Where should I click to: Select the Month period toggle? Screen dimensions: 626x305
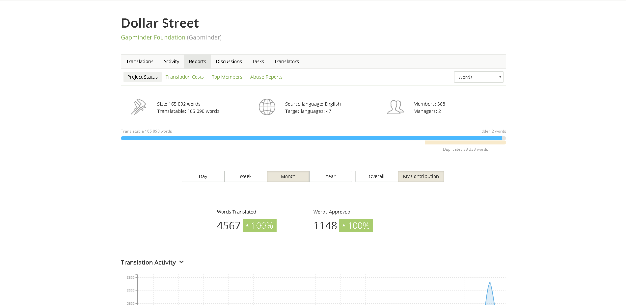click(288, 176)
